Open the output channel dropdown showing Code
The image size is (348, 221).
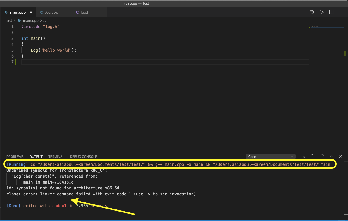[270, 156]
